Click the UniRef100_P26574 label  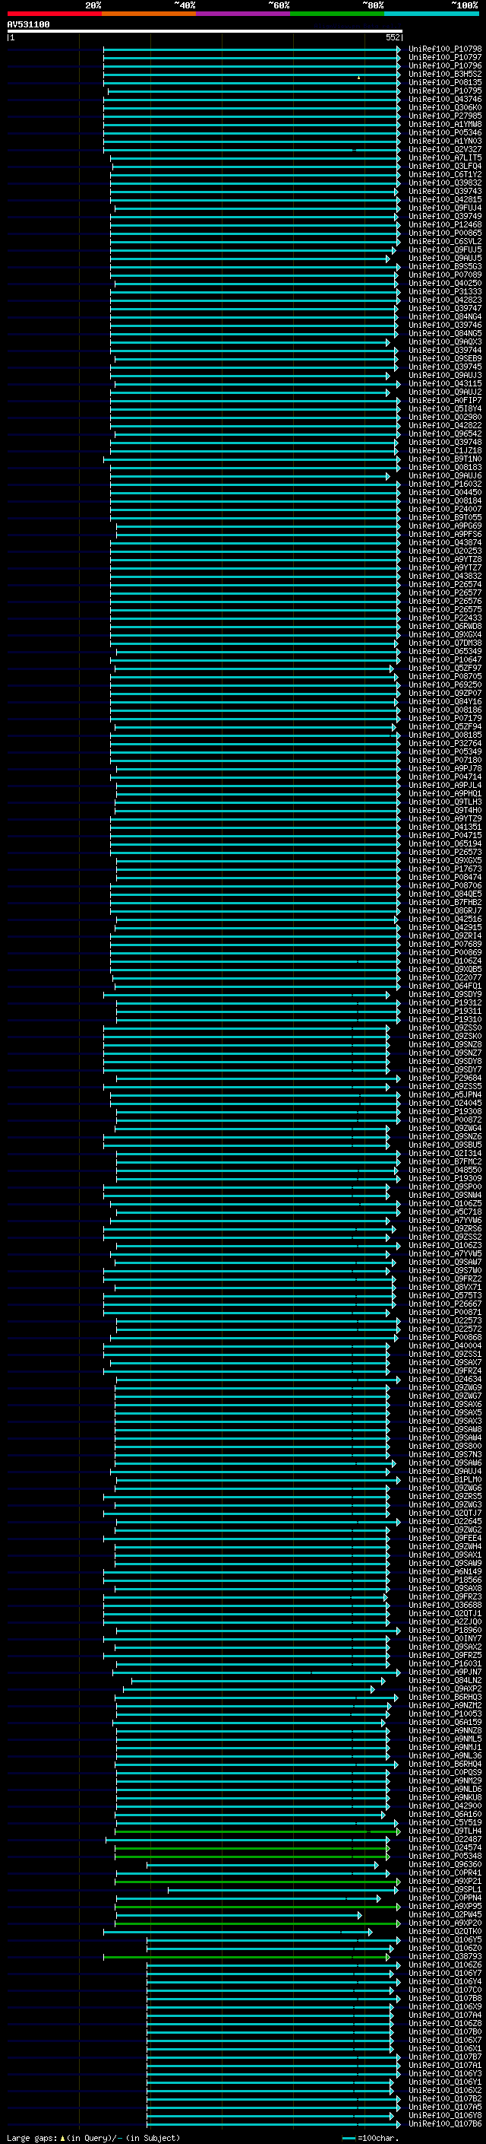[445, 584]
